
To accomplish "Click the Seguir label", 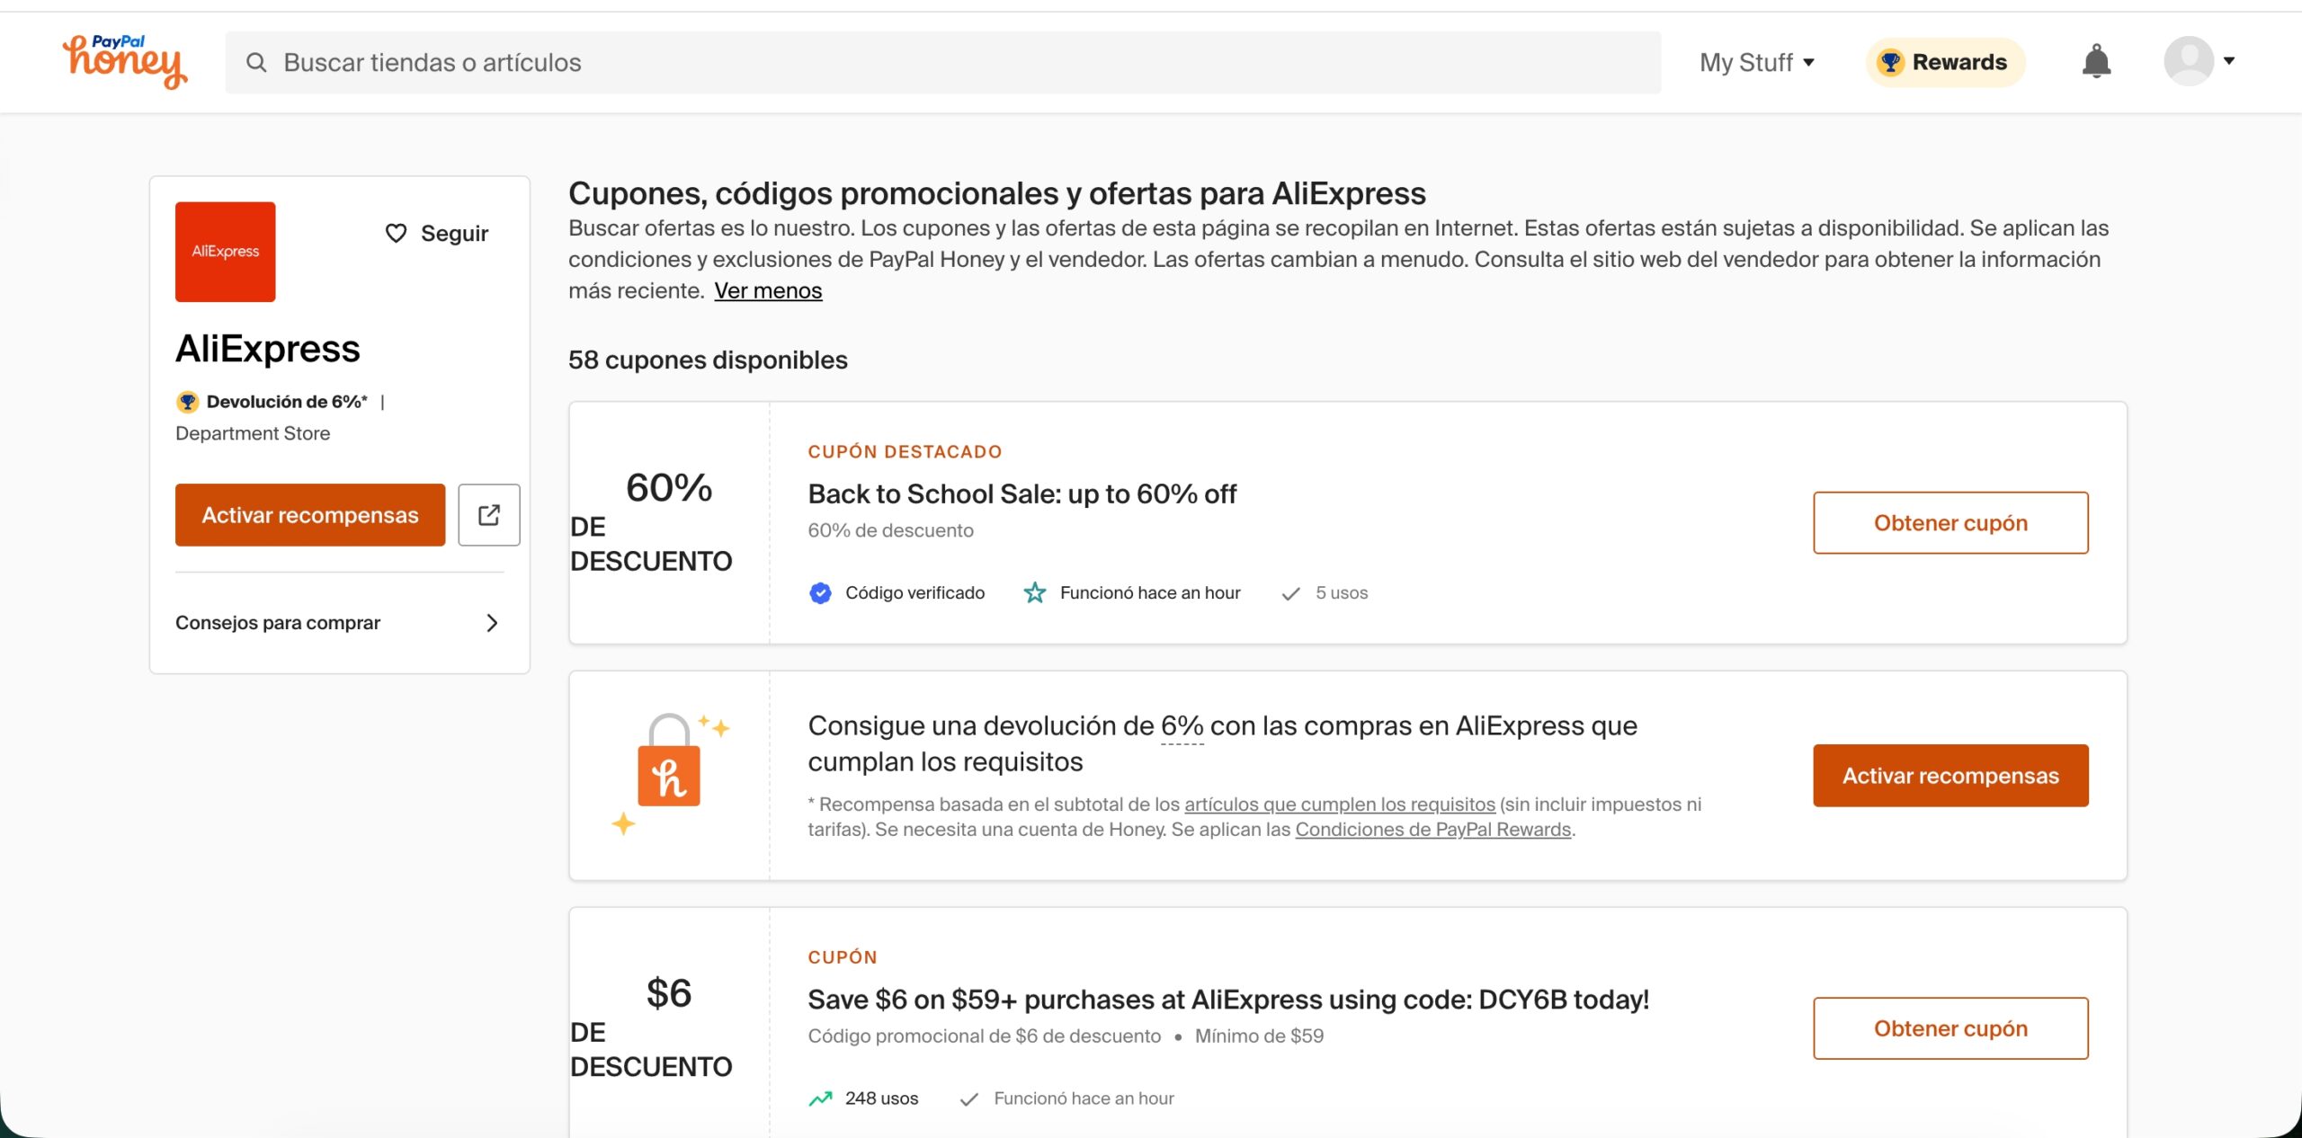I will pos(454,234).
